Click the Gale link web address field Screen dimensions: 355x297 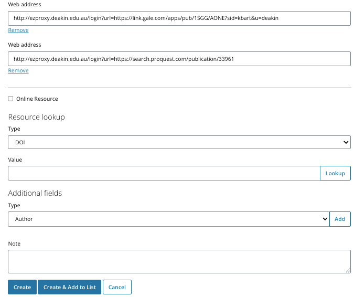pyautogui.click(x=179, y=18)
